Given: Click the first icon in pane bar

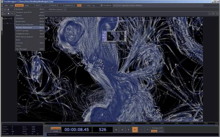Looking at the screenshot, I should 5,14.
